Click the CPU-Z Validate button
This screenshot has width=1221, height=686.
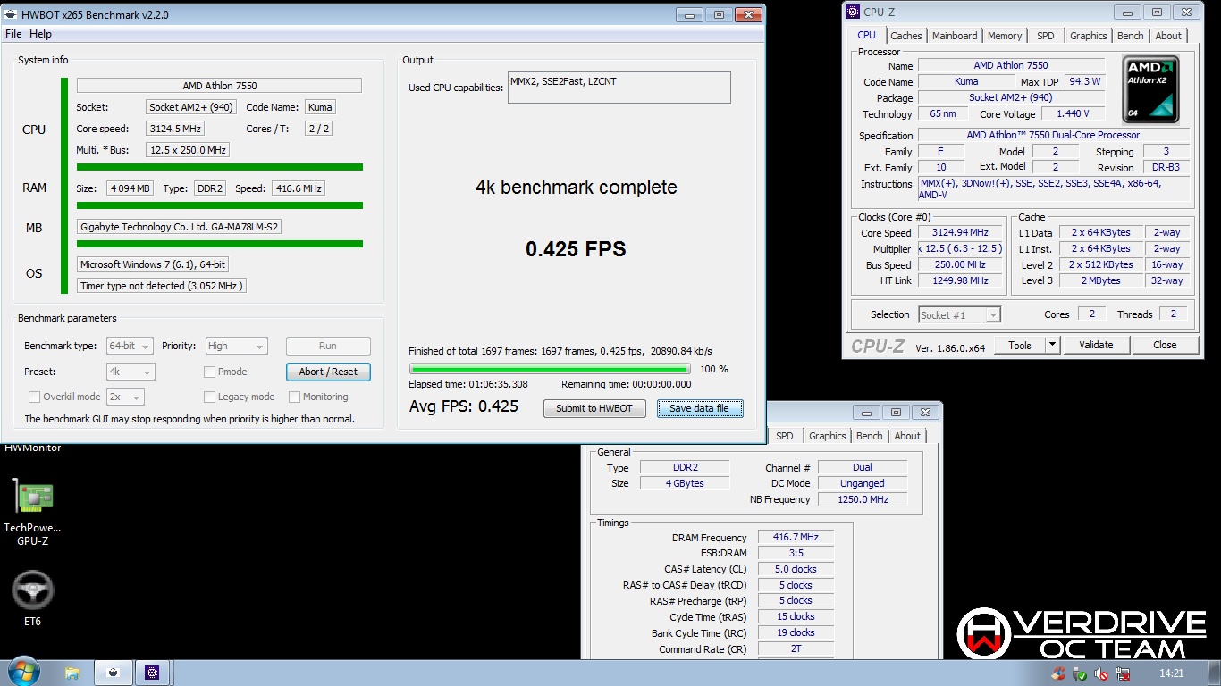coord(1096,345)
